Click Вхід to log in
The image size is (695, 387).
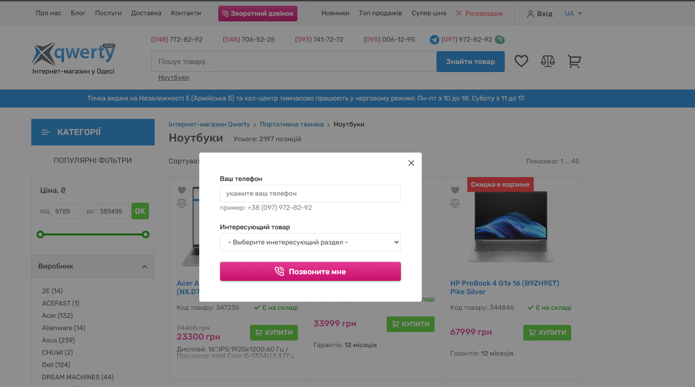pyautogui.click(x=545, y=14)
